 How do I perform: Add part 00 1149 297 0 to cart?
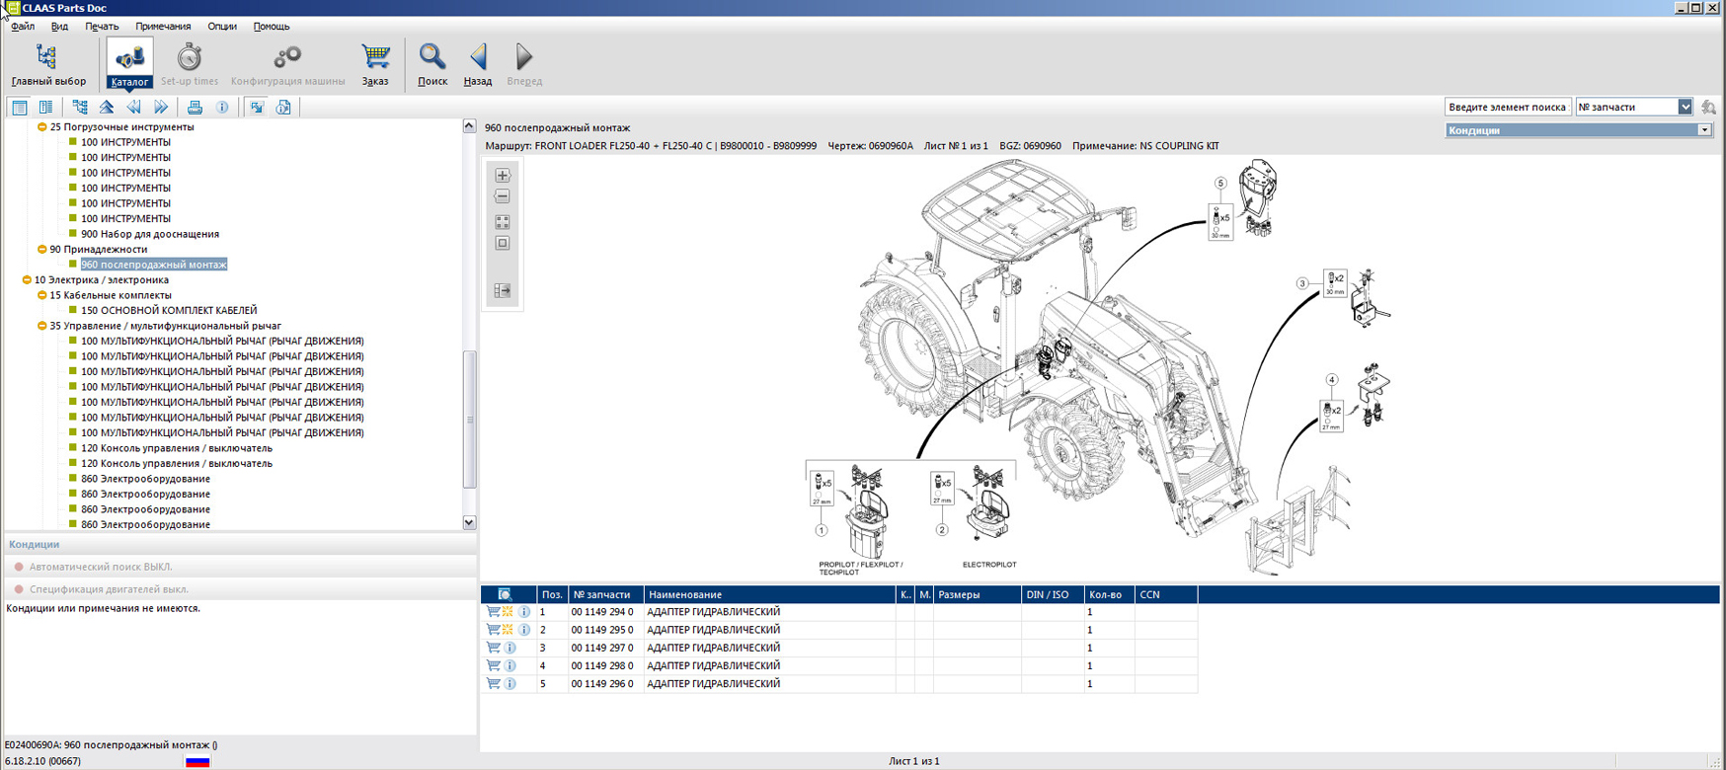[x=493, y=648]
